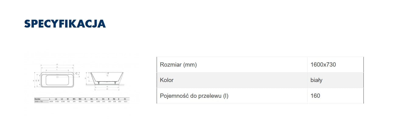The height and width of the screenshot is (138, 410).
Task: Click the 'Pojemność do przelewu (l)' label
Action: tap(194, 96)
